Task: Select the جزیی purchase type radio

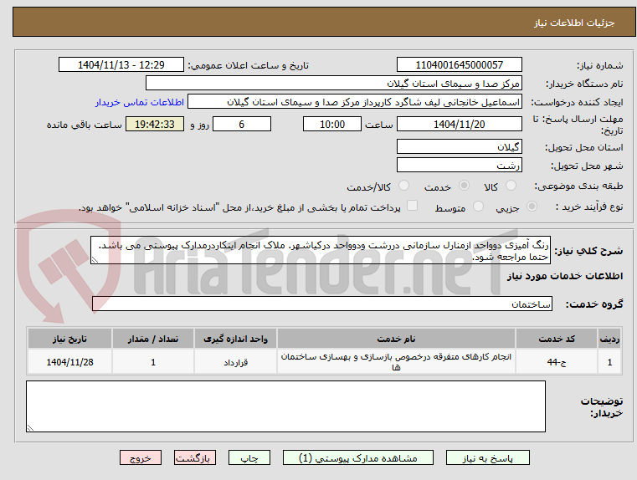Action: pyautogui.click(x=532, y=207)
